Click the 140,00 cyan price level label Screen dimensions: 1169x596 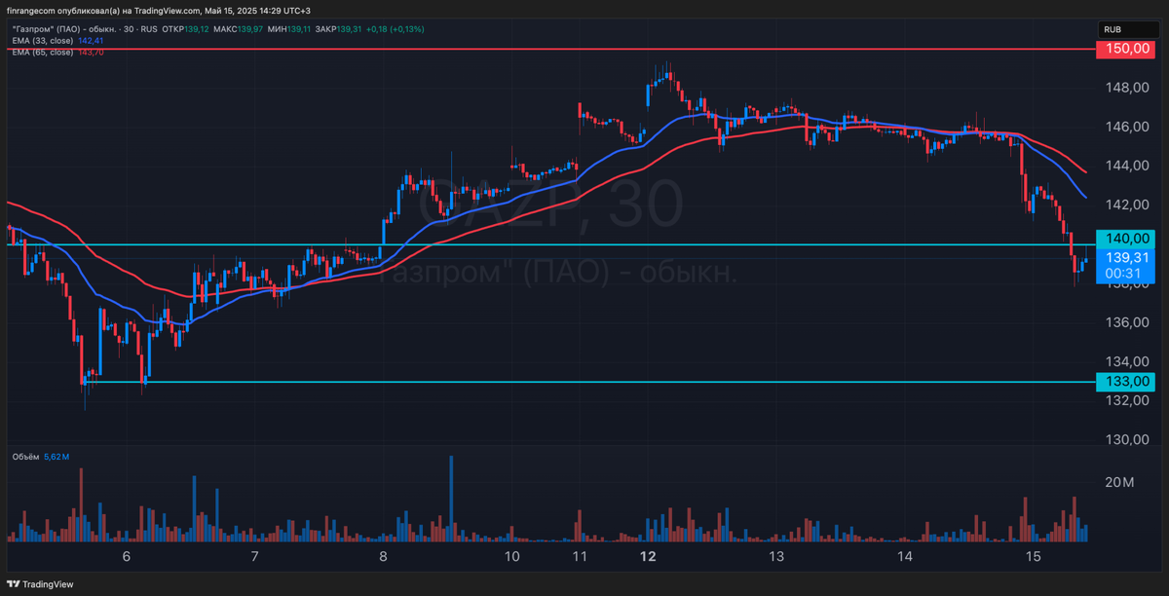coord(1124,238)
